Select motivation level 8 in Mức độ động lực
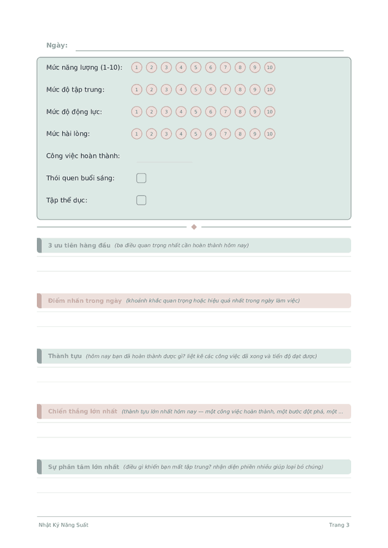This screenshot has height=548, width=388. [240, 112]
